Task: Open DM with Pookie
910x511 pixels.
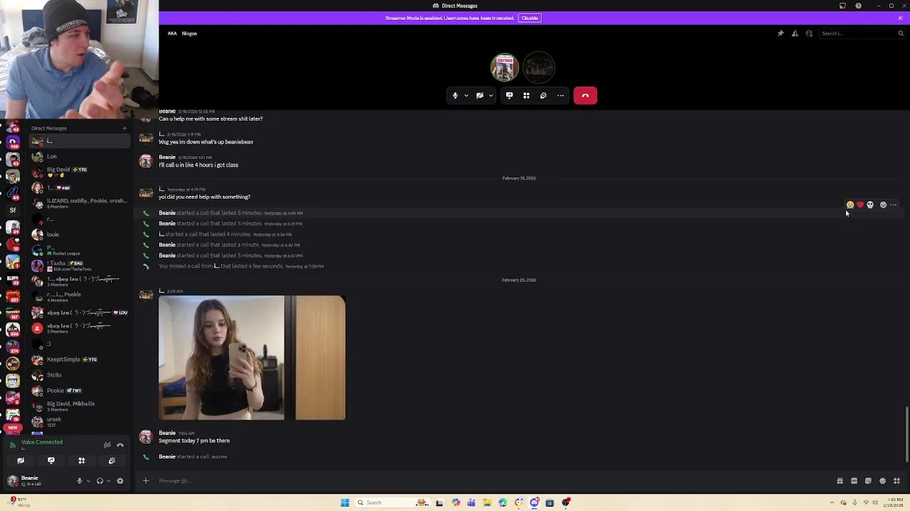Action: point(80,390)
